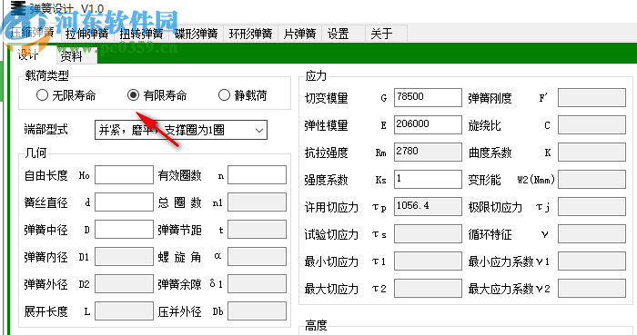Click the 展开长度 L field

coord(124,311)
